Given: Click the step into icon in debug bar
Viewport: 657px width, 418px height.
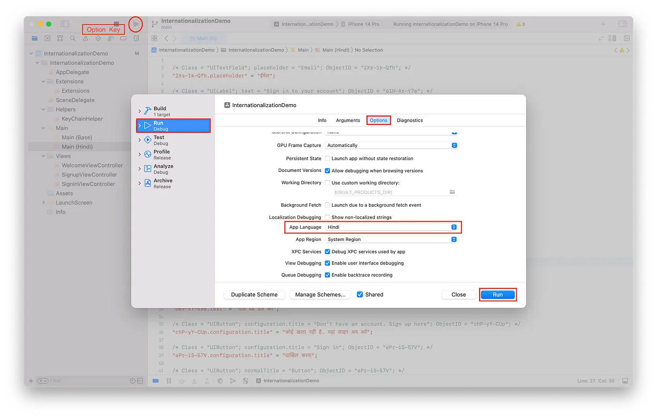Looking at the screenshot, I should [x=194, y=381].
